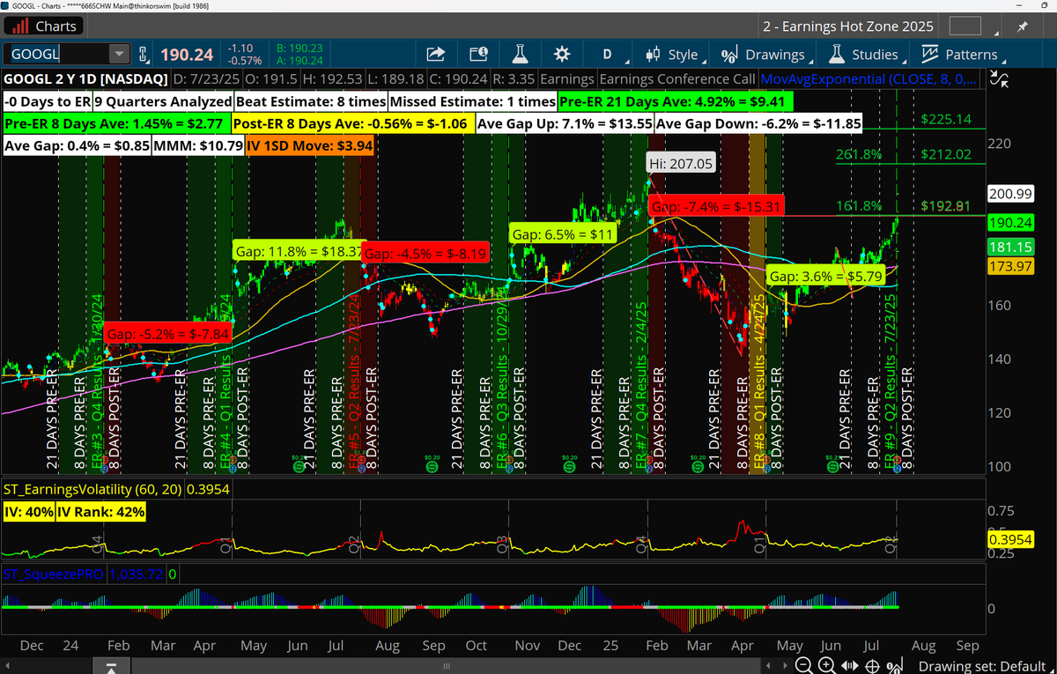Click the Gap: -4.5% = $-8.19 label
The height and width of the screenshot is (674, 1057).
point(427,253)
